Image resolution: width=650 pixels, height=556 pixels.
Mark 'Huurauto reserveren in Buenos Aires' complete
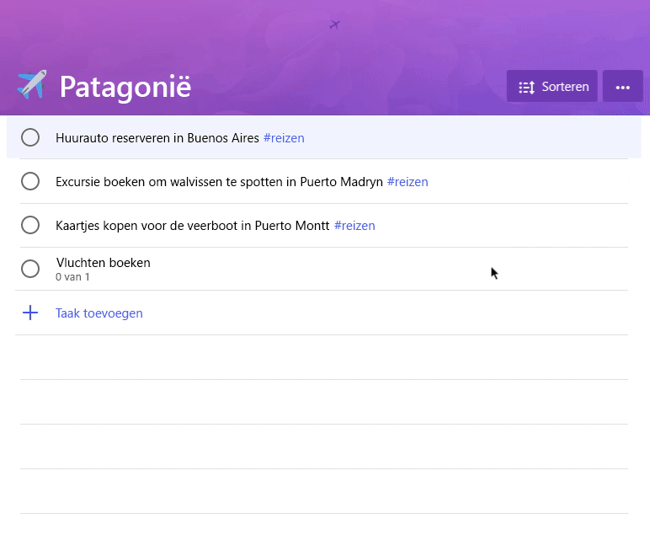[30, 137]
